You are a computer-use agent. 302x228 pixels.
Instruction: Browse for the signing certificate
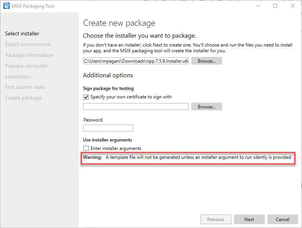click(206, 107)
